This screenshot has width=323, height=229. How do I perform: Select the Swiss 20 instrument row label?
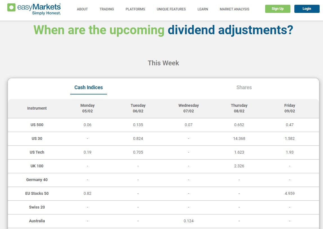[x=37, y=207]
